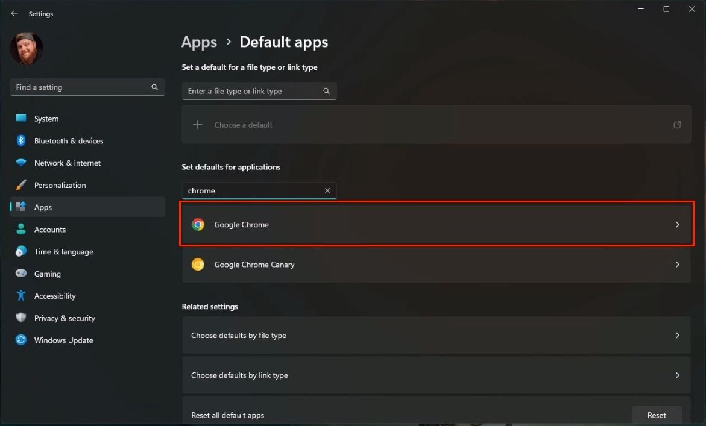The image size is (706, 426).
Task: Click the plus icon for Choose a default
Action: click(198, 125)
